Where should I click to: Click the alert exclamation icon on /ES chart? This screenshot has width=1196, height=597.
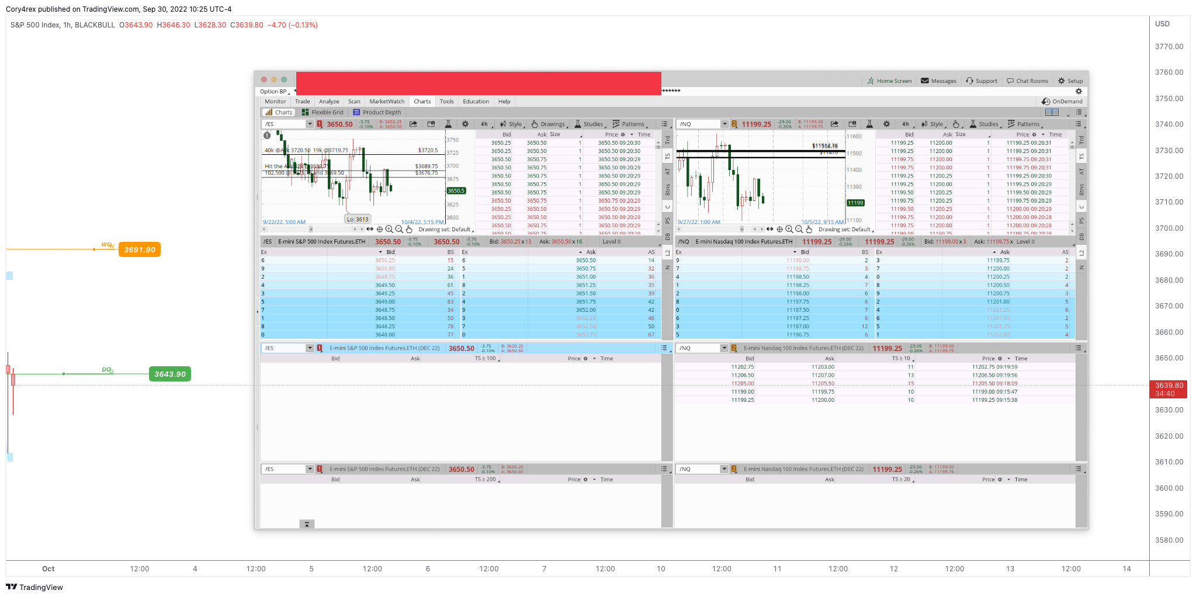click(x=267, y=135)
